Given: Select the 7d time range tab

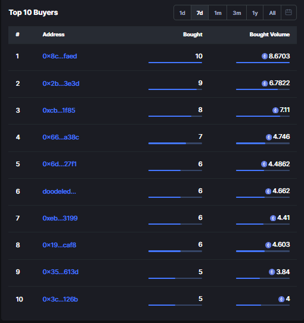Looking at the screenshot, I should (200, 13).
